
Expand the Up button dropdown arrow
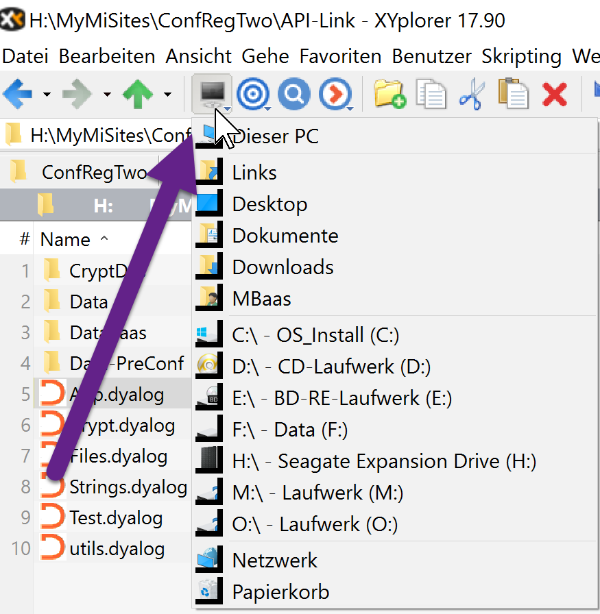167,95
